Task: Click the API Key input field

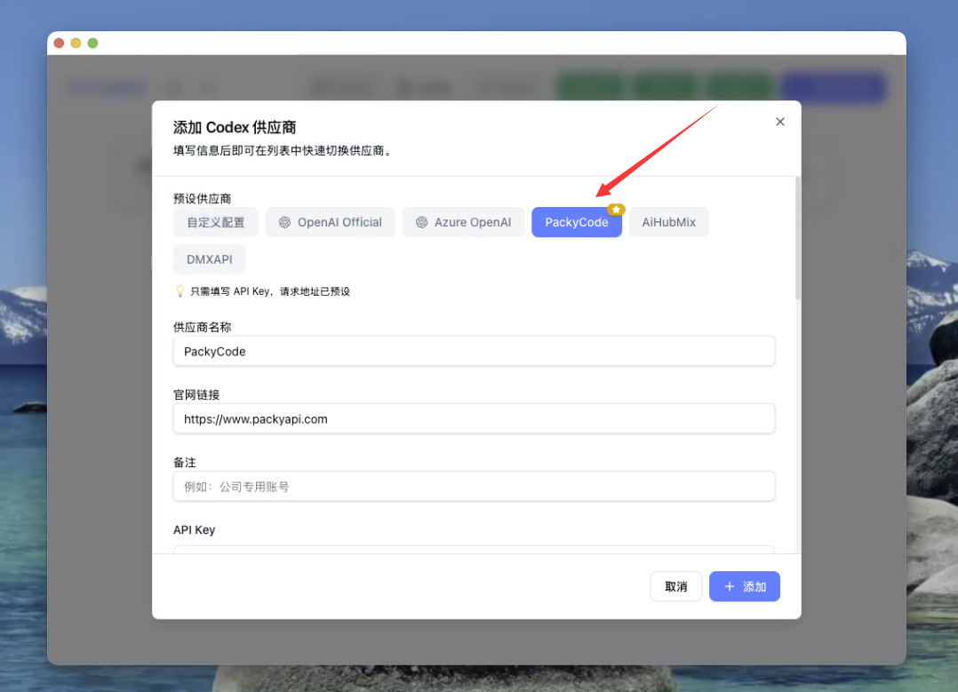Action: pyautogui.click(x=474, y=548)
